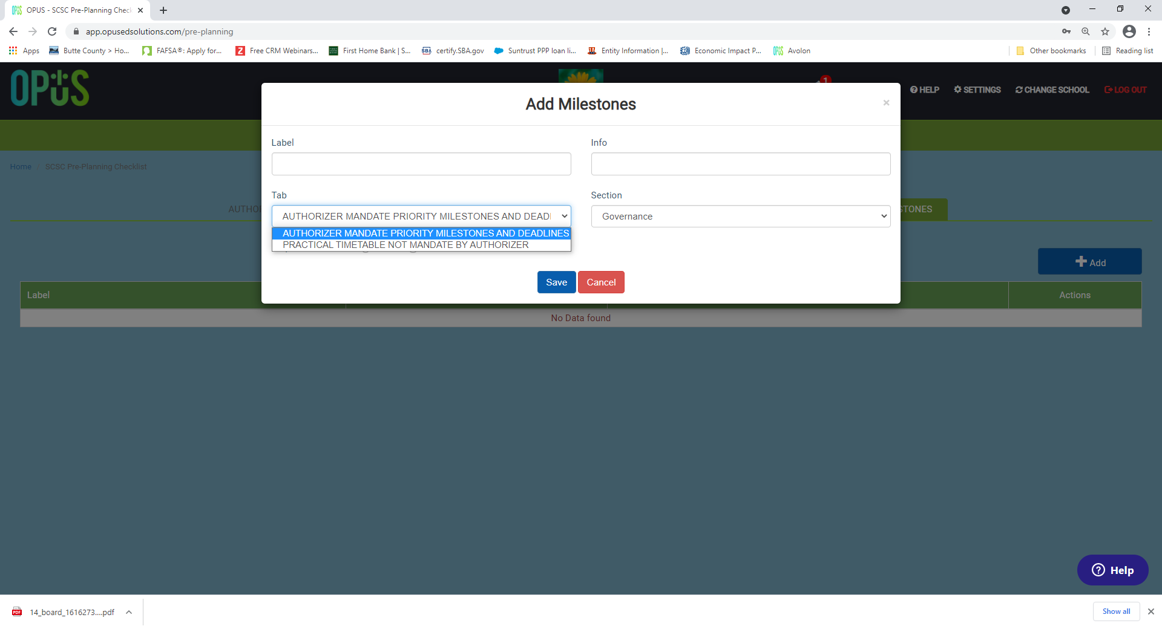The image size is (1162, 629).
Task: Reload the current page
Action: [52, 31]
